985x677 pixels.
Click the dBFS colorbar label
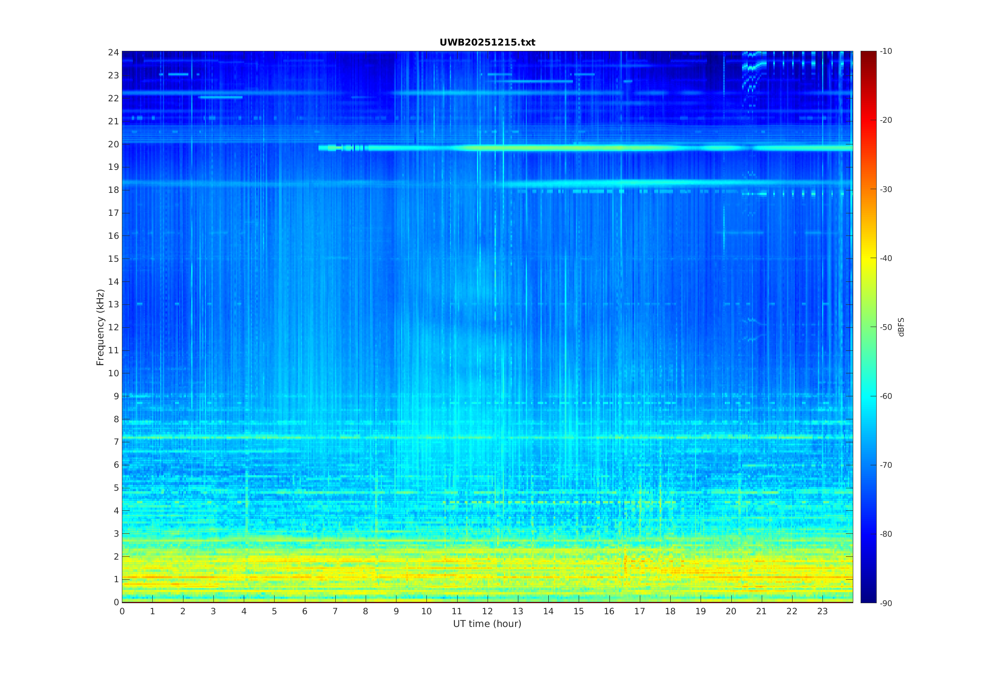click(901, 327)
